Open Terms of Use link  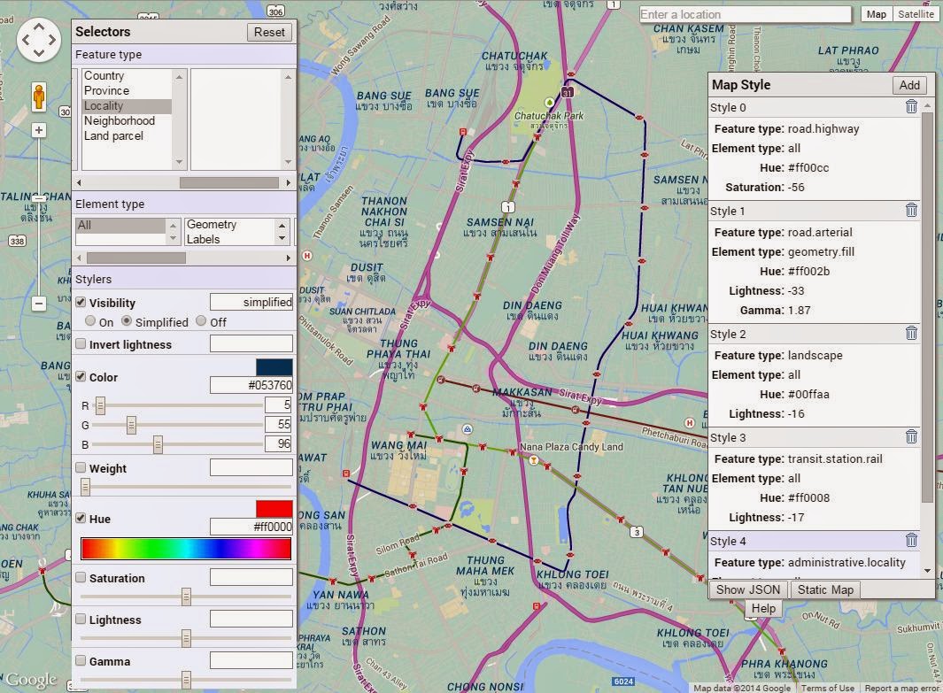tap(828, 688)
